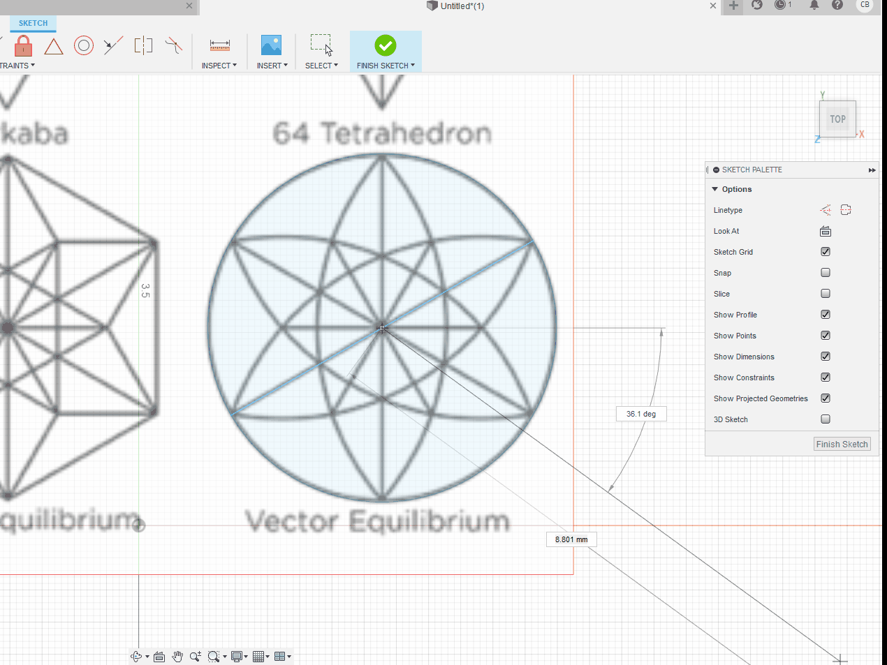
Task: Select the Tangent constraint icon
Action: click(x=54, y=45)
